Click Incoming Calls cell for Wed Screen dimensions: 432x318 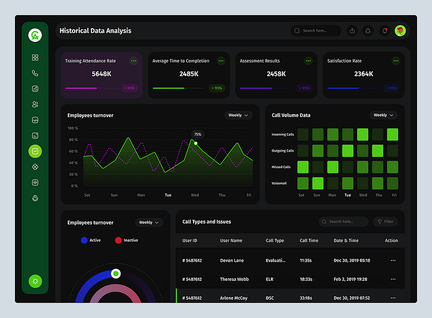tap(362, 134)
